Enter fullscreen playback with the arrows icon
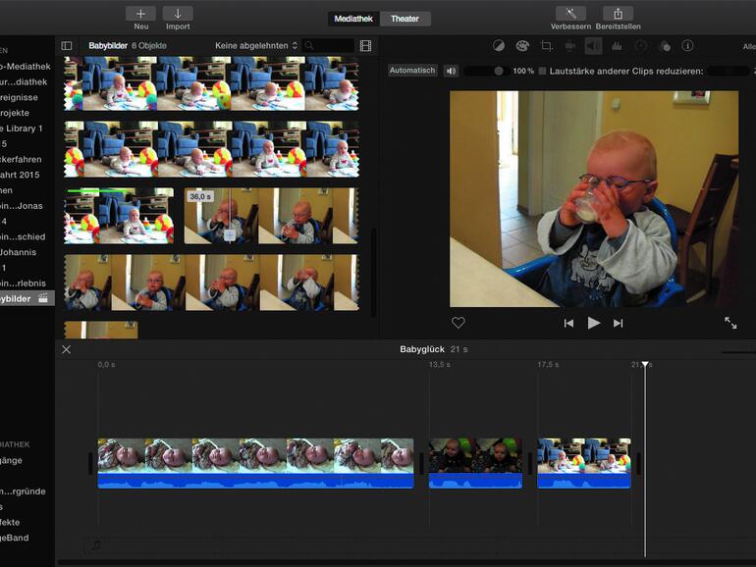The height and width of the screenshot is (567, 756). [x=730, y=323]
